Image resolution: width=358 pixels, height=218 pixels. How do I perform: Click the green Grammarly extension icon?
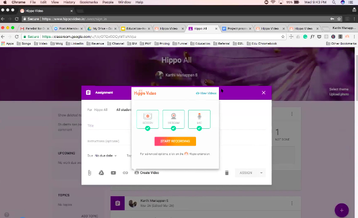pos(305,36)
